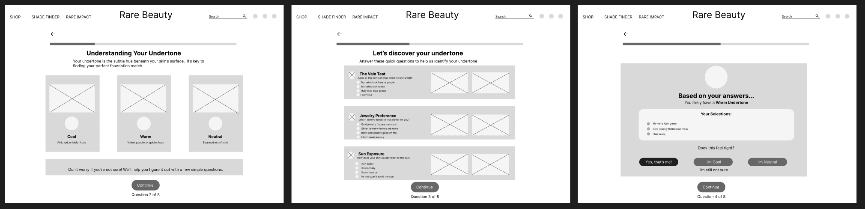The height and width of the screenshot is (209, 865).
Task: Choose the 'I'm Cool' button
Action: coord(713,162)
